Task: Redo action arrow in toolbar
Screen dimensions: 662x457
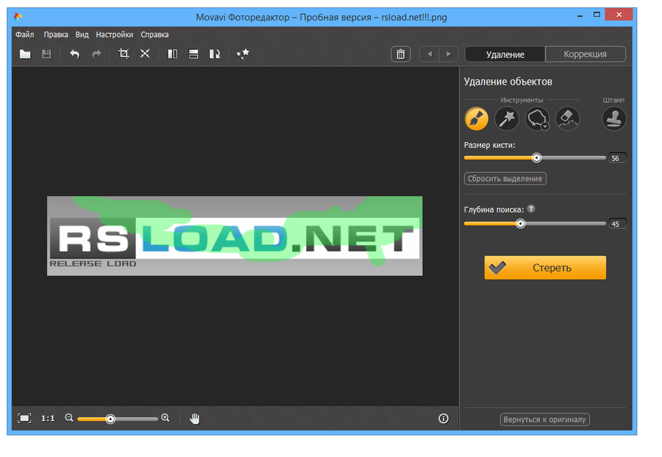Action: point(96,54)
